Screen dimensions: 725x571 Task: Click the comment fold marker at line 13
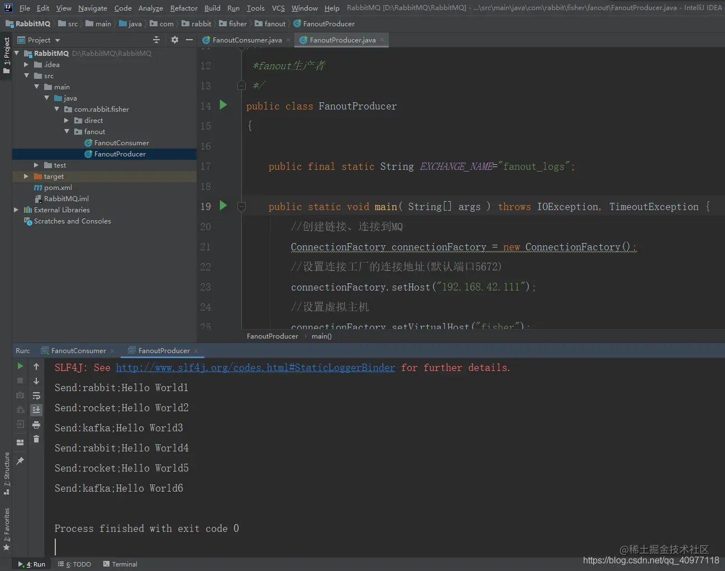click(241, 85)
